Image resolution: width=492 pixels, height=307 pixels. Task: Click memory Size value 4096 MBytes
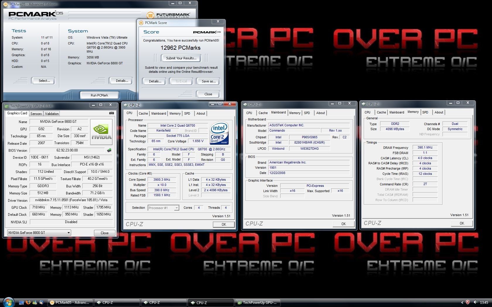(395, 129)
